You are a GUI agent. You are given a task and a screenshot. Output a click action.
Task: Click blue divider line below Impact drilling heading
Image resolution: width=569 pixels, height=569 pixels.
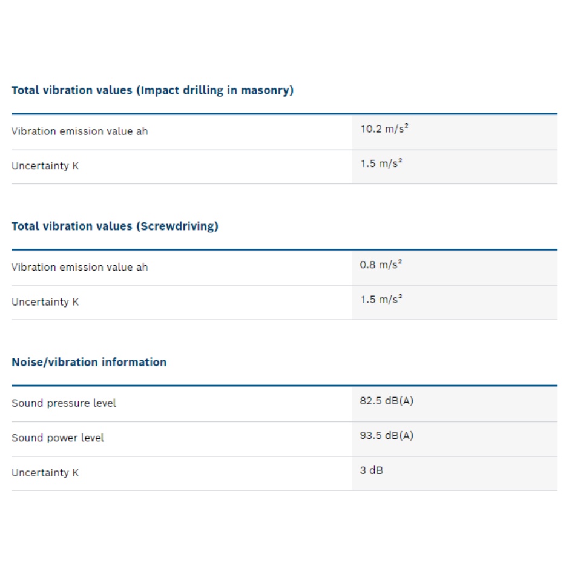tap(284, 114)
